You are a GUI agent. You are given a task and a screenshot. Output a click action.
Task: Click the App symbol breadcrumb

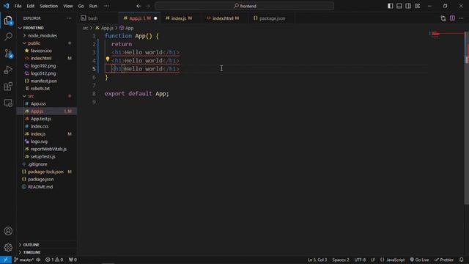point(127,28)
